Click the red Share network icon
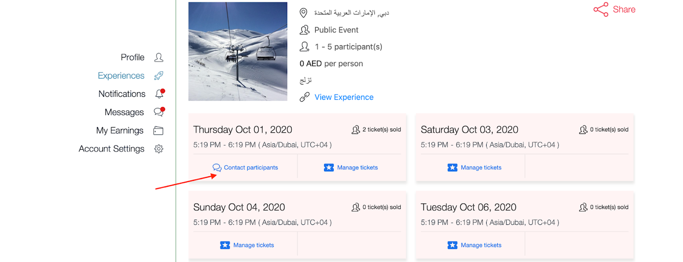Viewport: 683px width, 262px height. coord(601,10)
